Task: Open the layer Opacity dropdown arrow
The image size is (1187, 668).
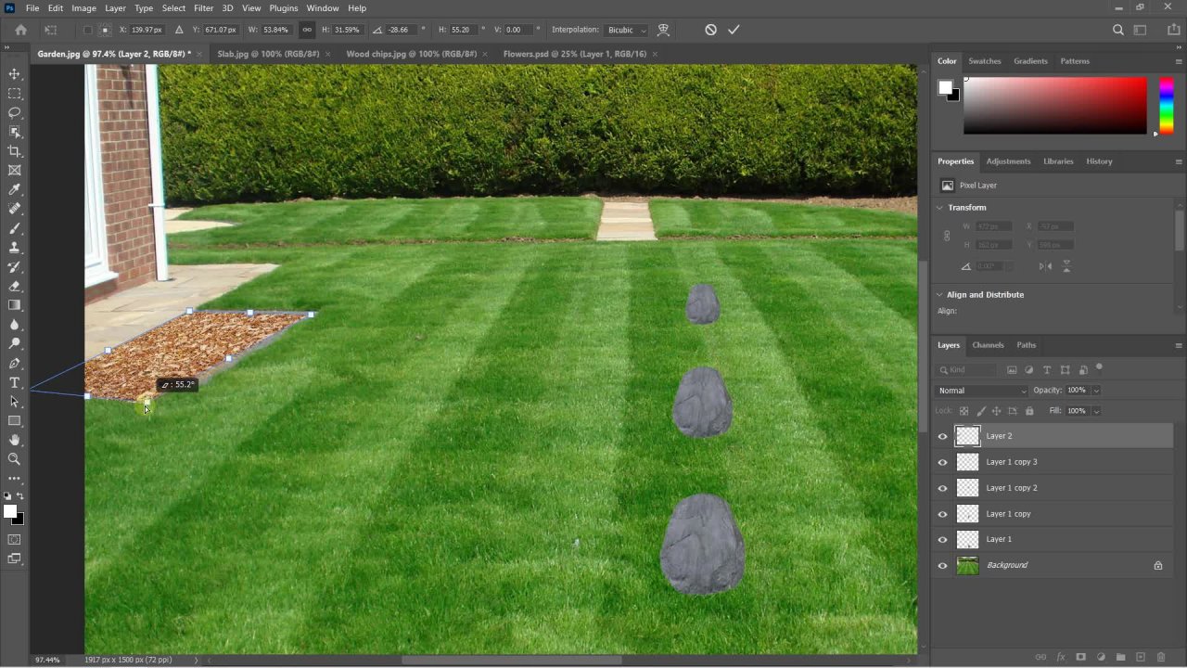Action: [1095, 391]
